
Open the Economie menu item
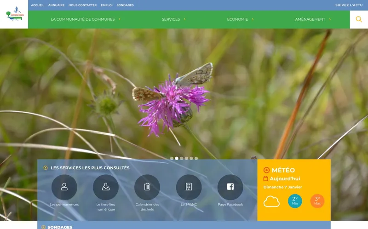pyautogui.click(x=240, y=19)
